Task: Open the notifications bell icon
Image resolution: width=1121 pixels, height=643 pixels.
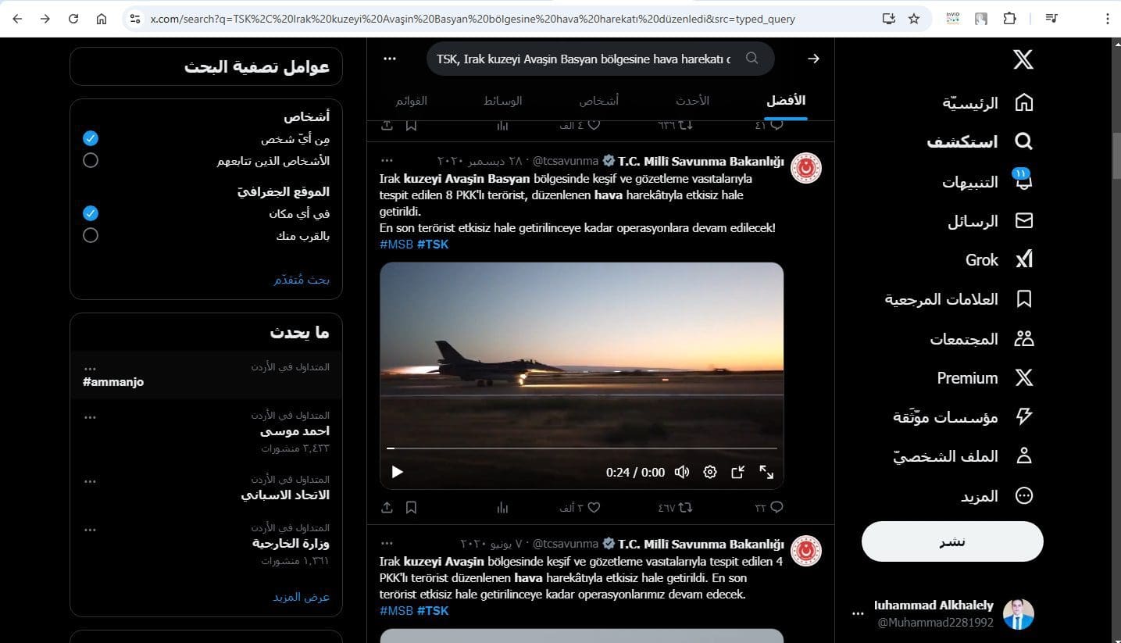Action: [x=1023, y=181]
